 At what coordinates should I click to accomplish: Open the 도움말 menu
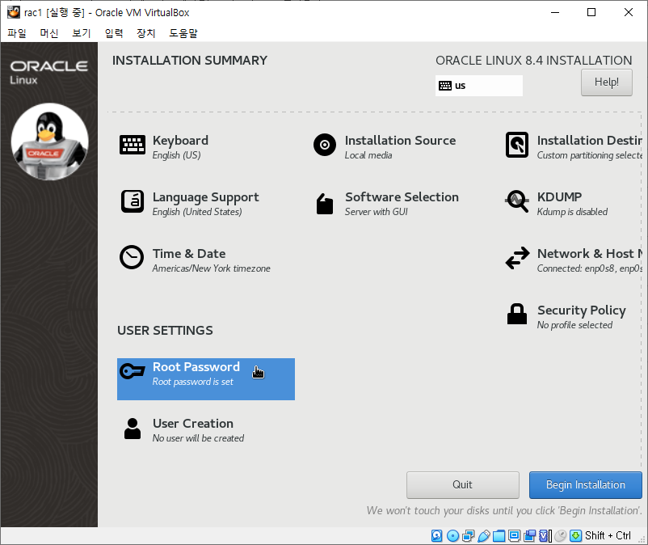(183, 33)
